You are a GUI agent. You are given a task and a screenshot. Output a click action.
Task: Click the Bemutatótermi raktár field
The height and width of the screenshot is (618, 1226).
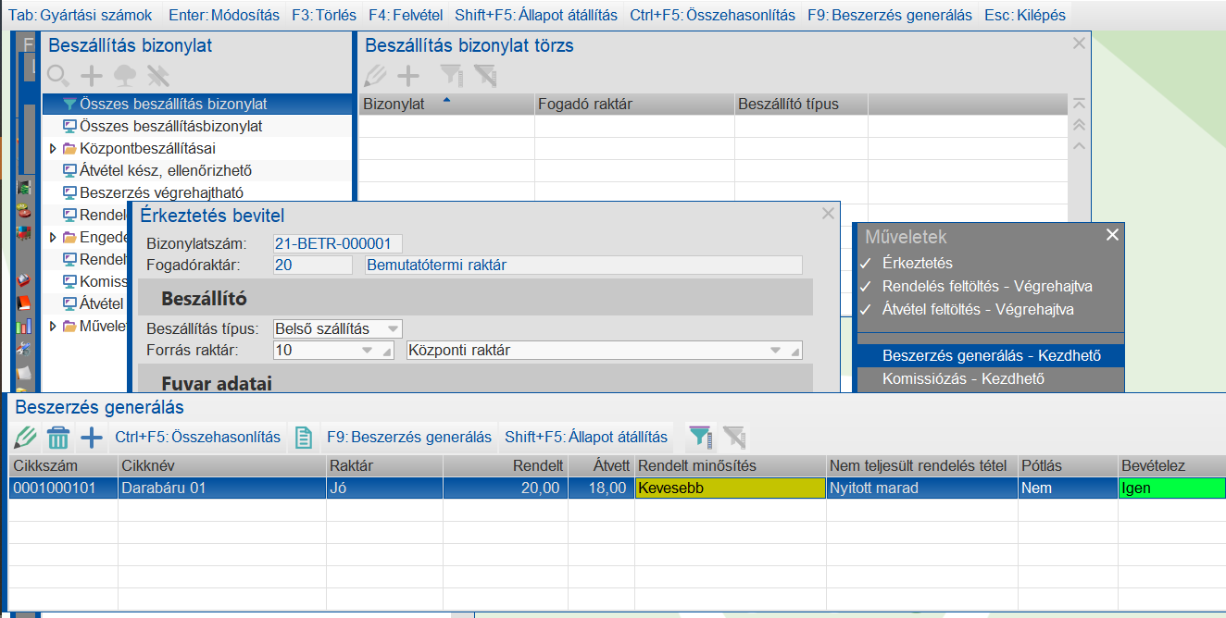pos(583,266)
